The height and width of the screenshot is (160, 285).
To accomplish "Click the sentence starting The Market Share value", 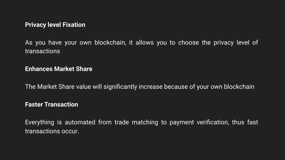I will pyautogui.click(x=140, y=87).
